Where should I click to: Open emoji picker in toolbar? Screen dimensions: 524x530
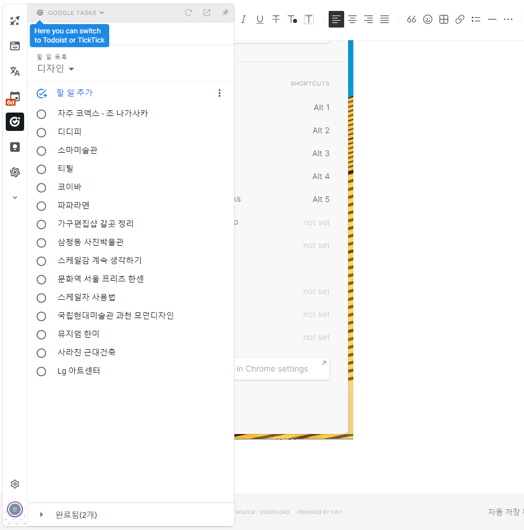427,20
